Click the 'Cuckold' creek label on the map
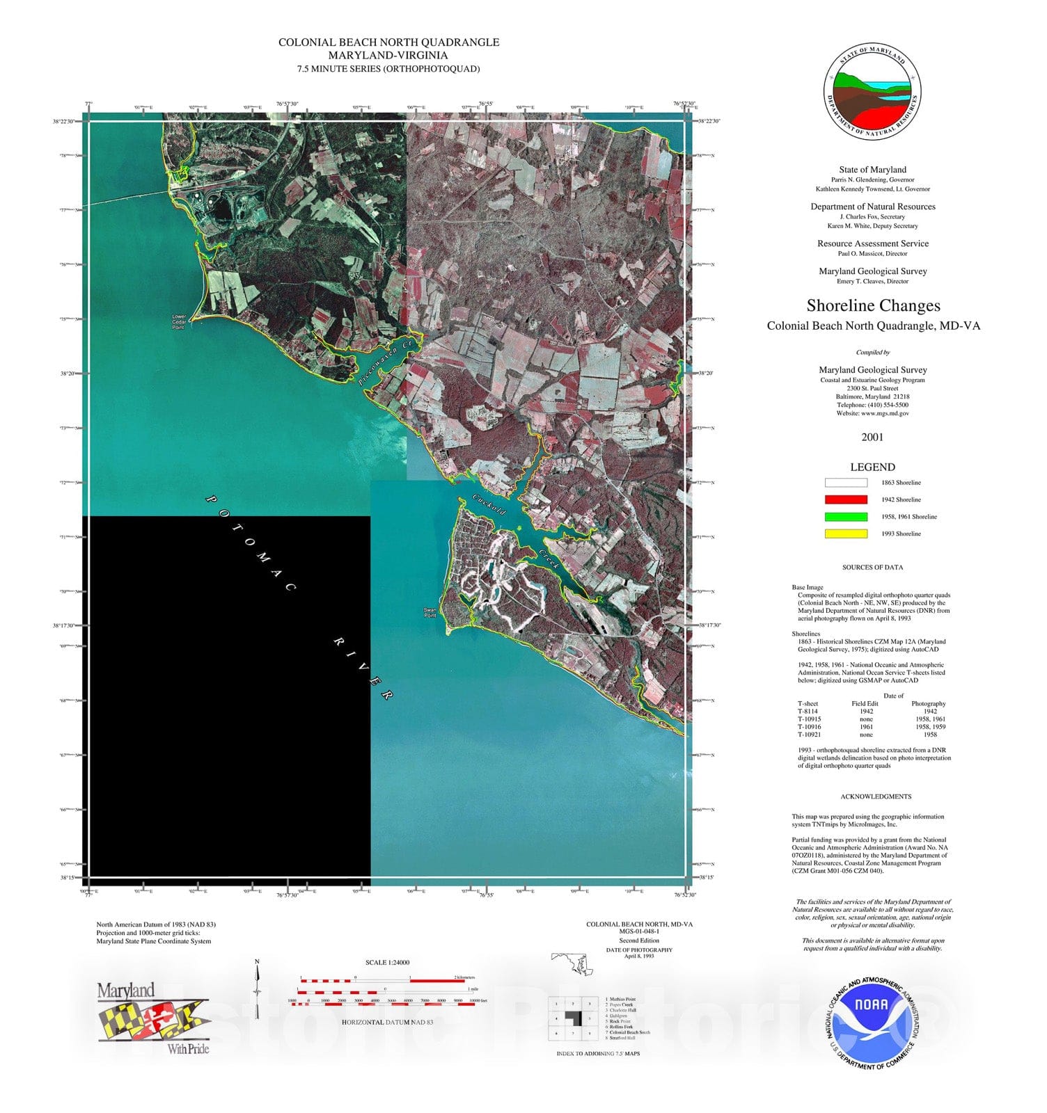The height and width of the screenshot is (1113, 1047). tap(489, 504)
